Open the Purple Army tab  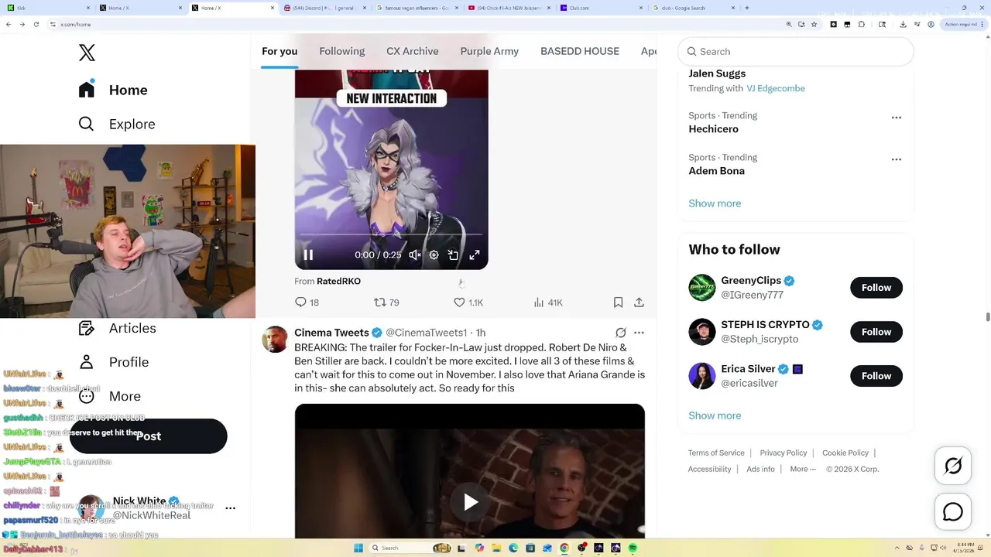pyautogui.click(x=489, y=51)
